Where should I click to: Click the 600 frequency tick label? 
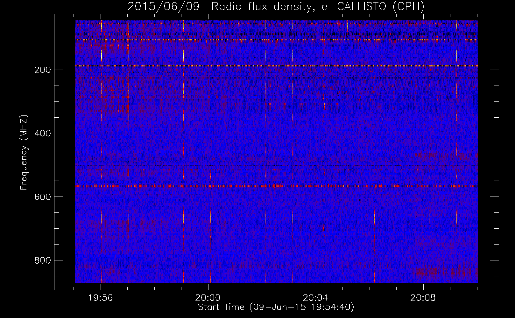[42, 197]
